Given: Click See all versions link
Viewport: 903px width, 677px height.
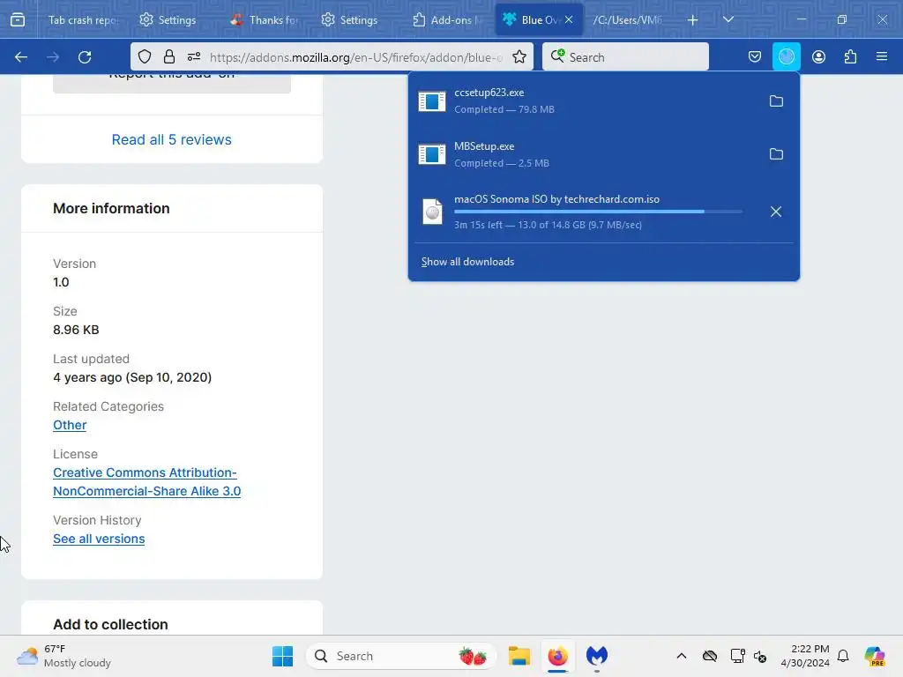Looking at the screenshot, I should click(99, 539).
